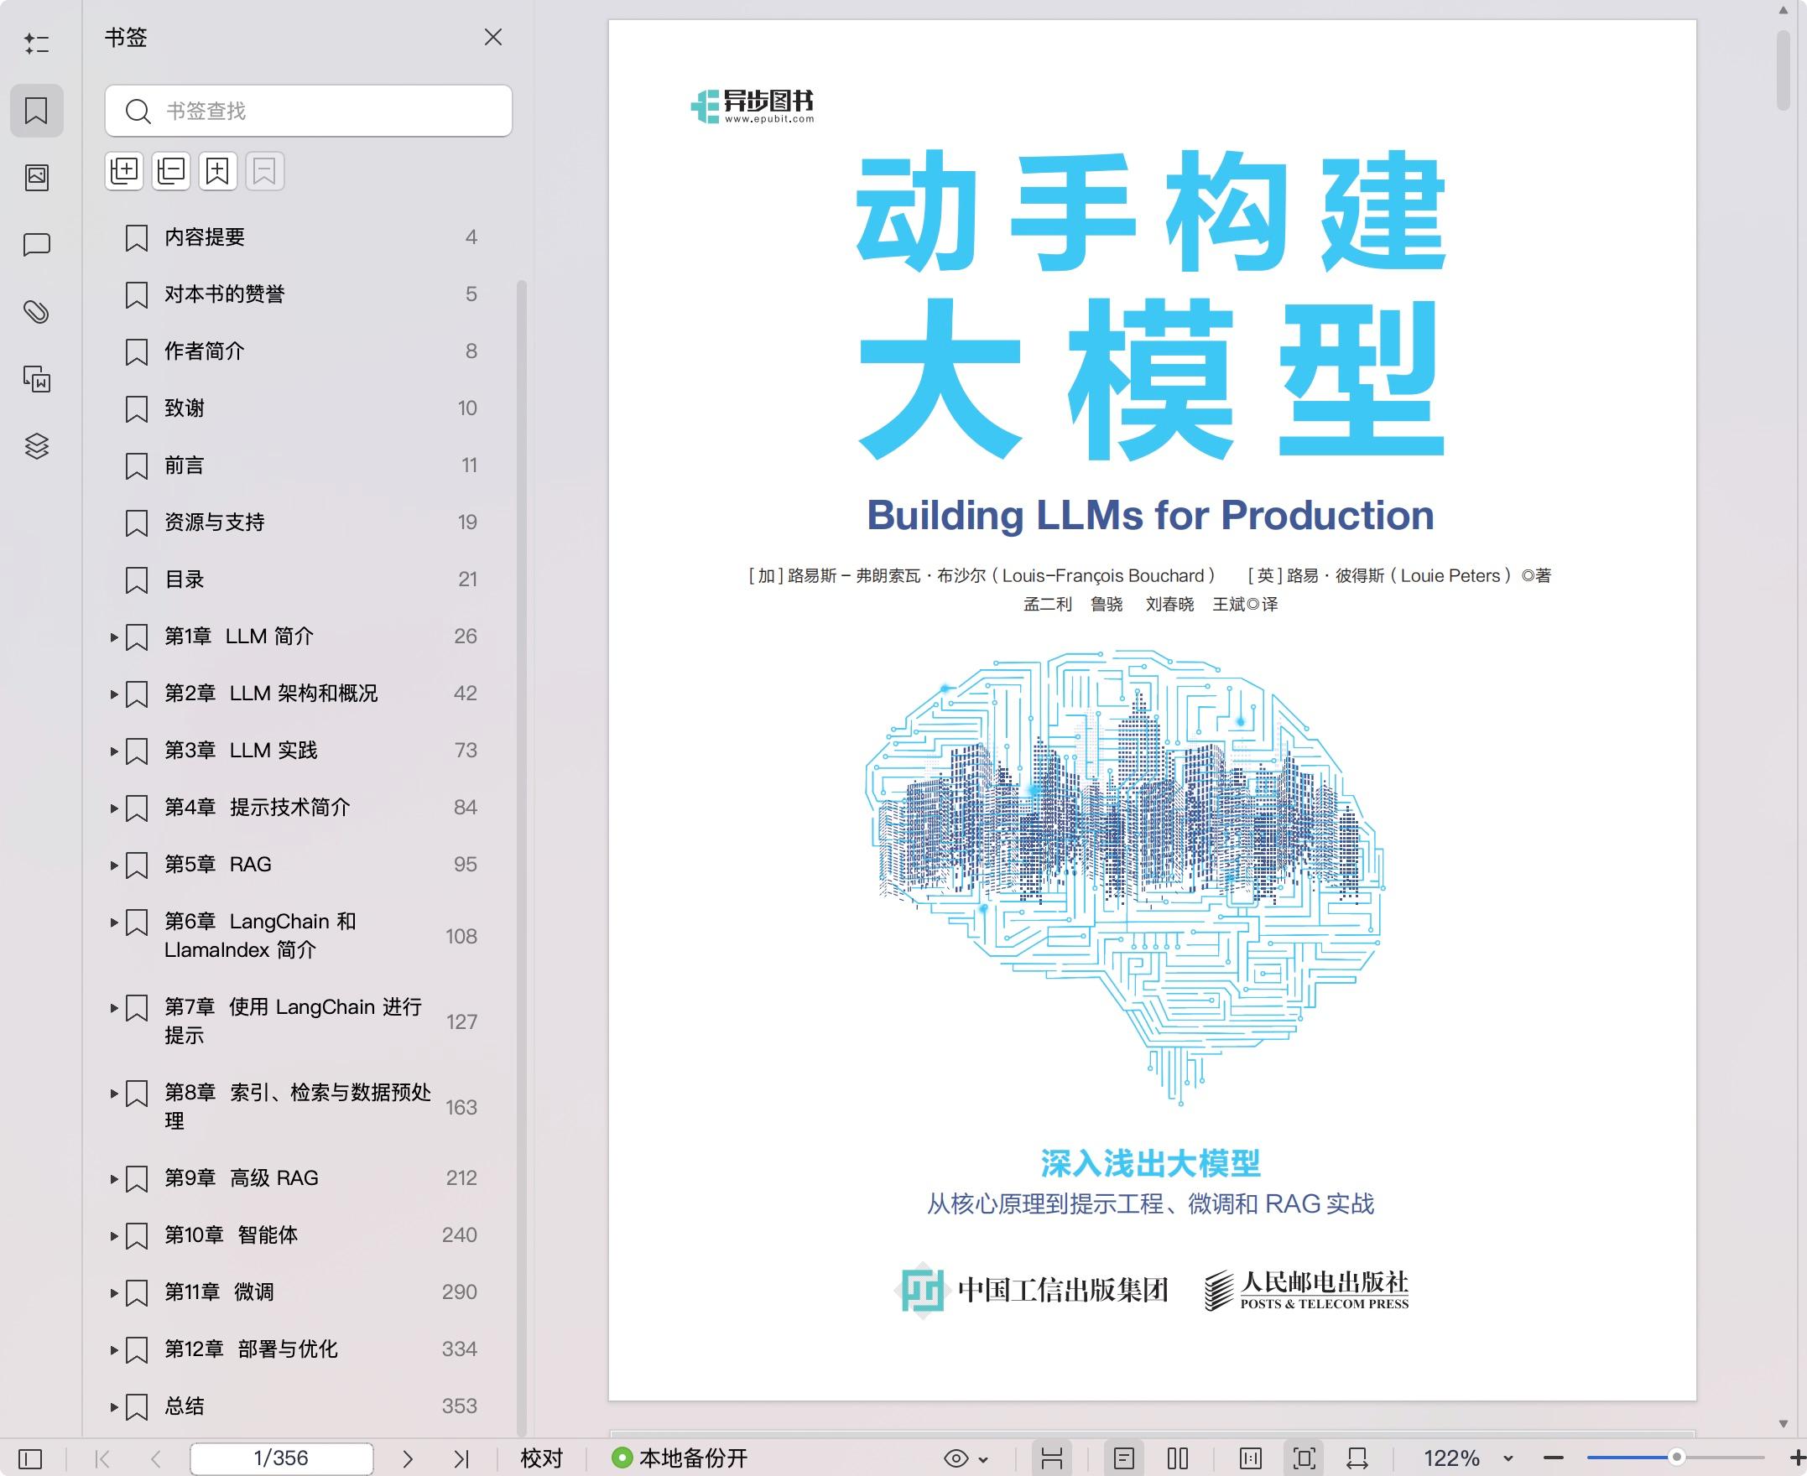Open the document conversion panel icon
1807x1476 pixels.
37,379
